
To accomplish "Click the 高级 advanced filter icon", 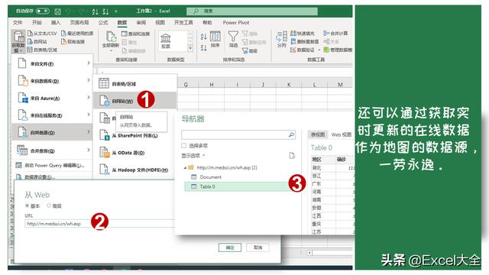I will (245, 50).
